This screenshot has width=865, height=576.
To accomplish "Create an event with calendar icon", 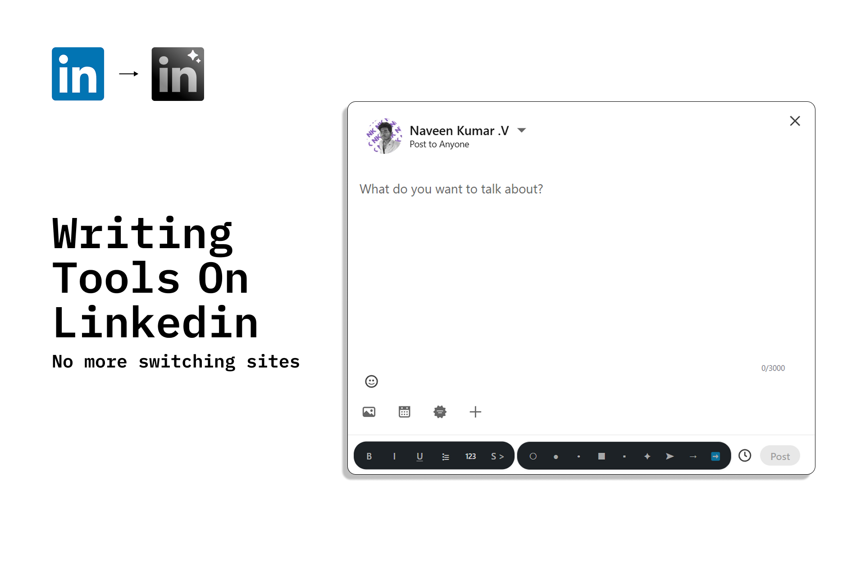I will pos(404,412).
